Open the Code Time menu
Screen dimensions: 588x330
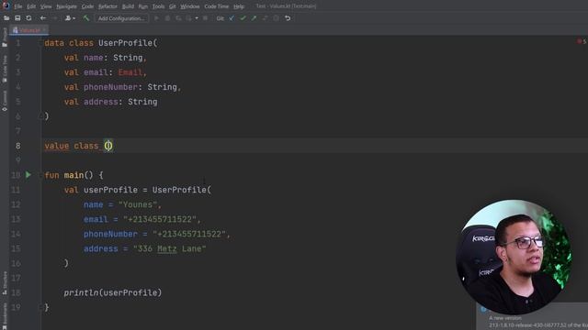pyautogui.click(x=217, y=6)
